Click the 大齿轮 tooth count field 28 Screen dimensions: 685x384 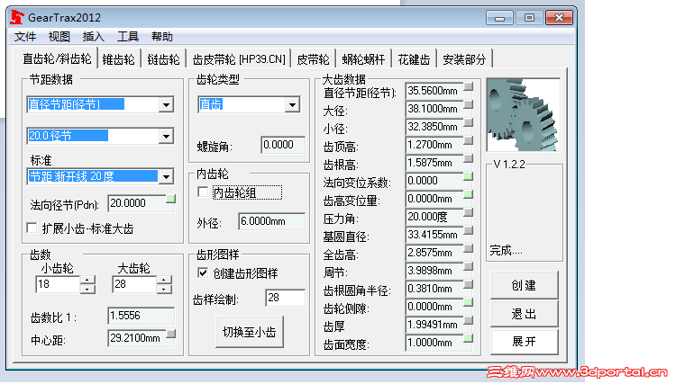(x=134, y=284)
